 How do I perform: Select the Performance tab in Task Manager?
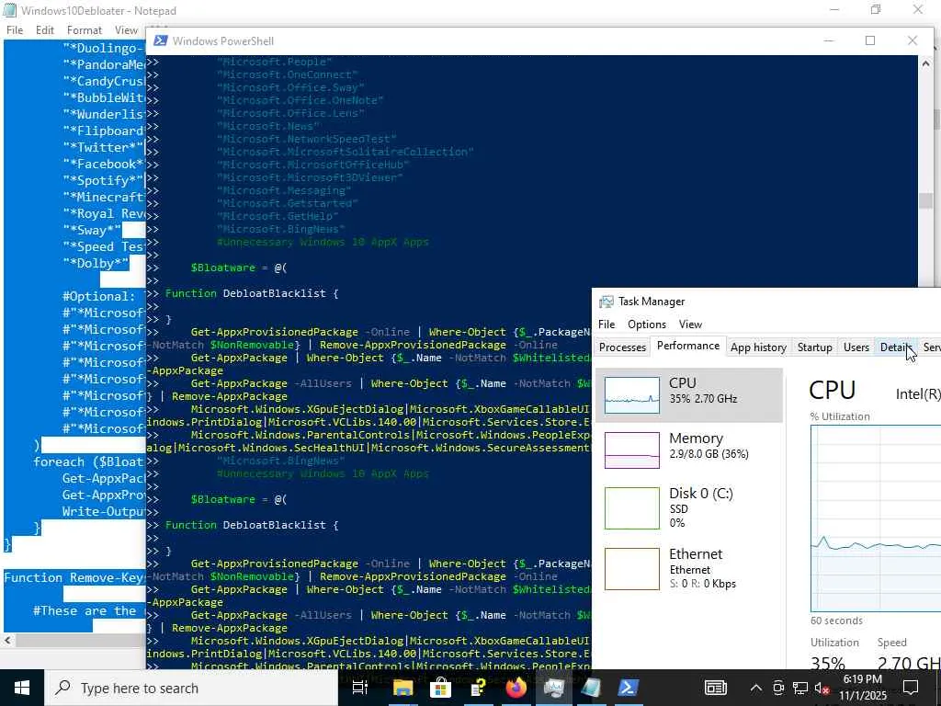pos(687,346)
